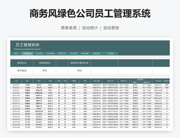The image size is (180, 138).
Task: Click emergency contact cell 姓名120
Action: point(135,117)
